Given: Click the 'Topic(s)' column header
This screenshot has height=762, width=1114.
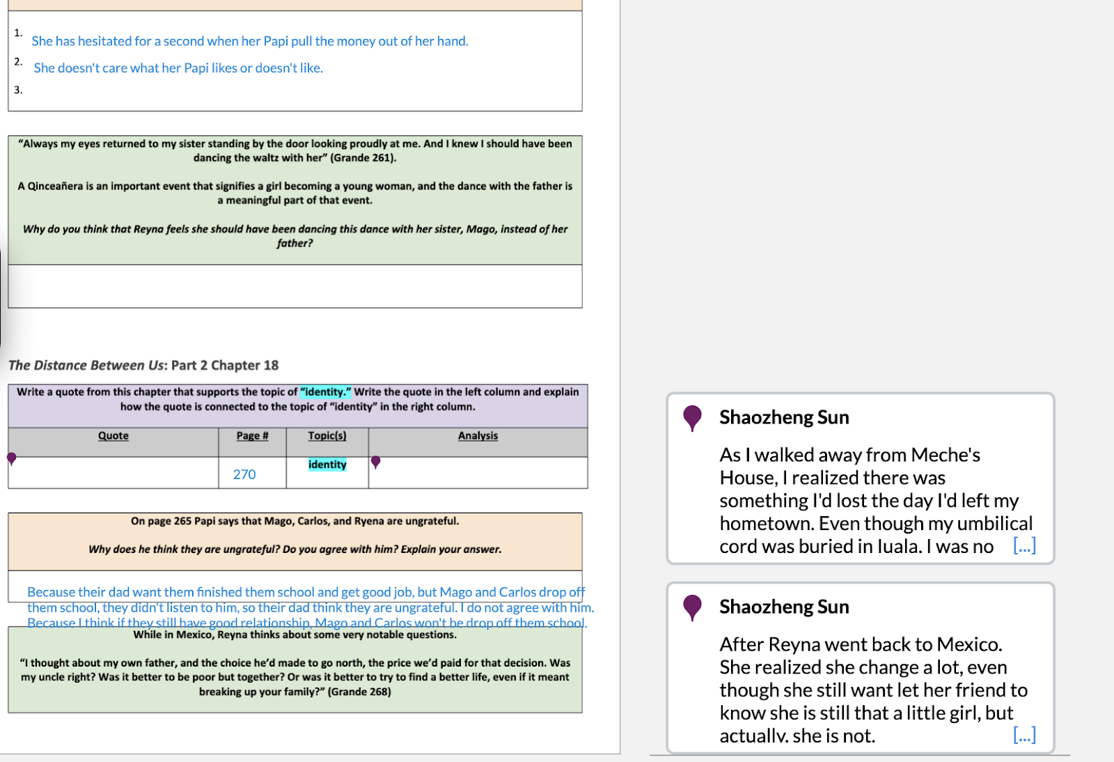Looking at the screenshot, I should [327, 436].
